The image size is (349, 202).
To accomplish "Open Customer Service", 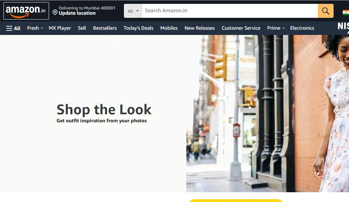I will 241,28.
